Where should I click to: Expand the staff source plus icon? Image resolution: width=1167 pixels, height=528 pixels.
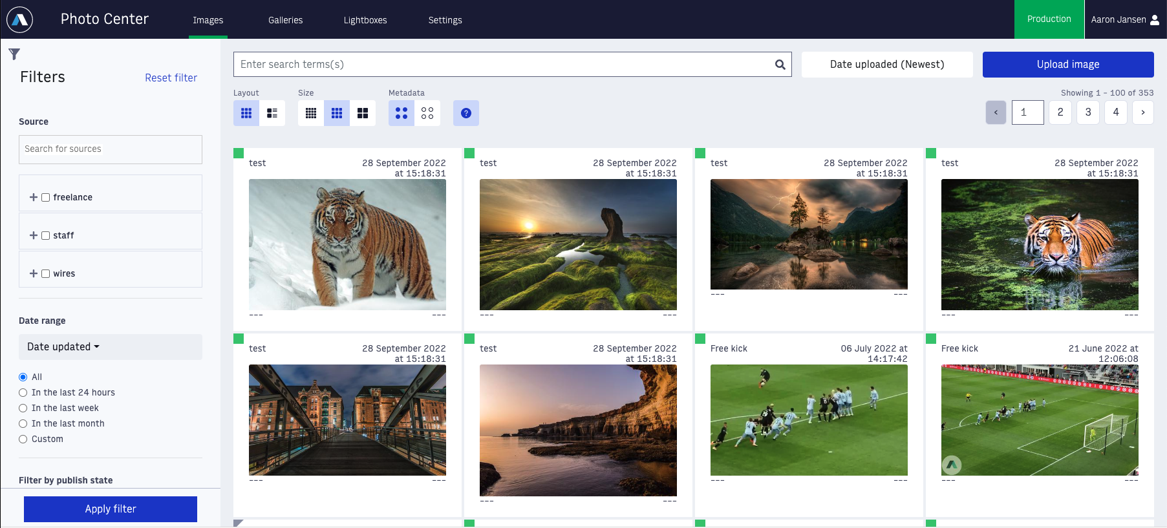coord(34,235)
